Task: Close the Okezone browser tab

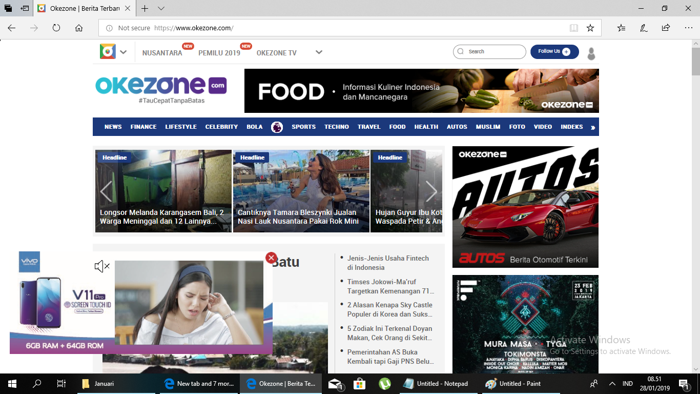Action: tap(128, 9)
